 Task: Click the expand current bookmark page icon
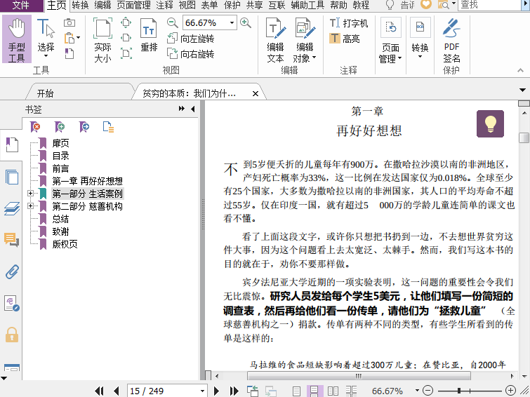tap(108, 127)
